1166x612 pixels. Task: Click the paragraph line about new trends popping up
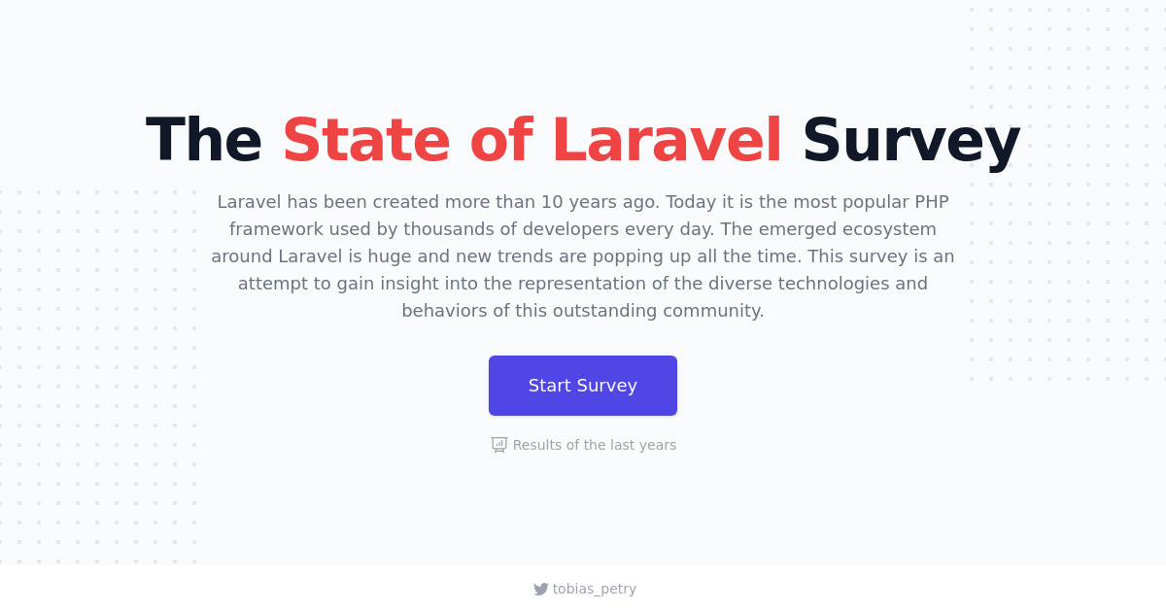point(583,256)
